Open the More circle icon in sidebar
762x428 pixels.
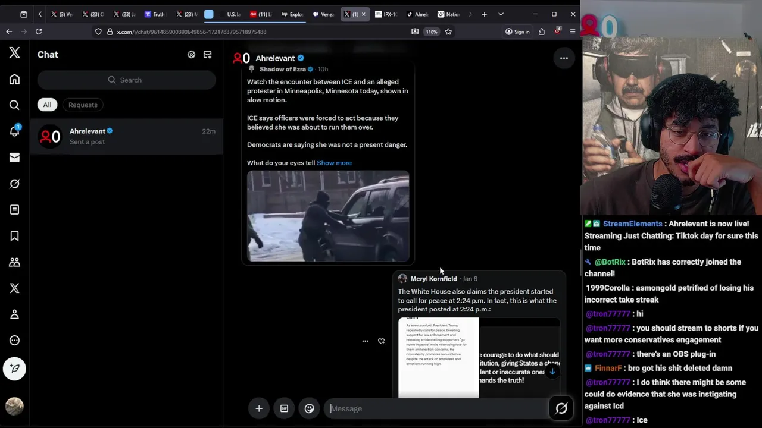(14, 341)
